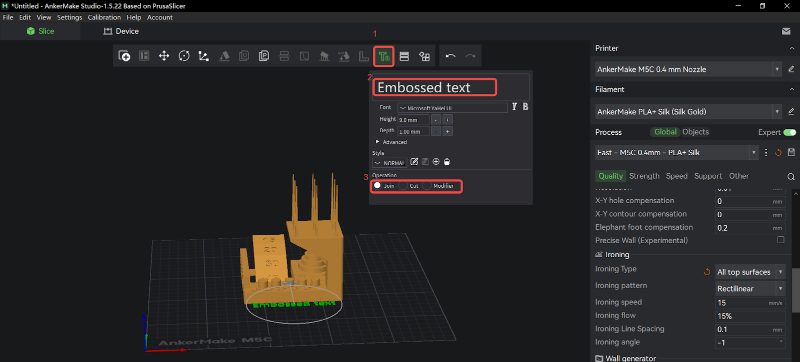Open the Ironing Type dropdown
The height and width of the screenshot is (362, 800).
[x=750, y=272]
